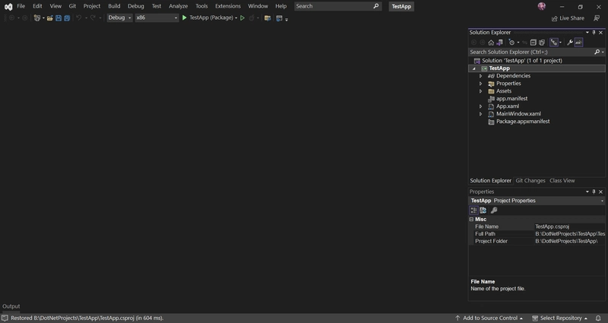608x323 pixels.
Task: Toggle Preview Selected Items in Solution Explorer
Action: point(578,43)
